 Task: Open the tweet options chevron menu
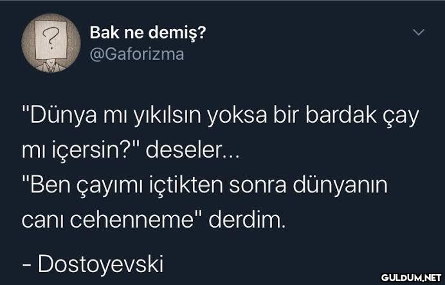tap(419, 32)
